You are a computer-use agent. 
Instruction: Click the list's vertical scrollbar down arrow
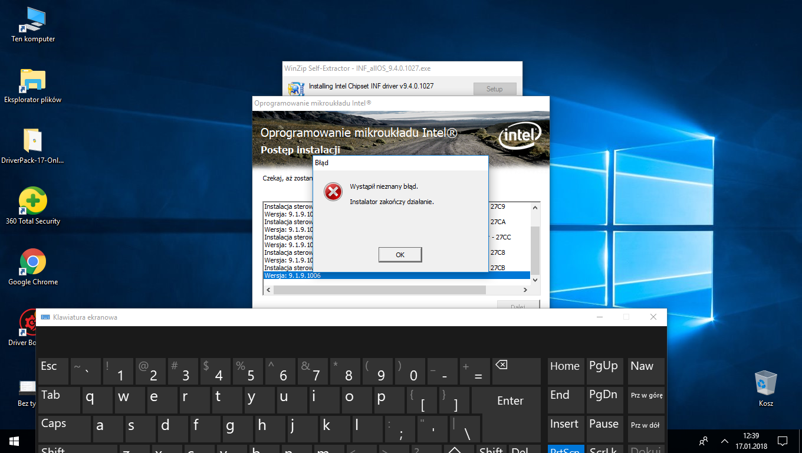click(x=535, y=280)
